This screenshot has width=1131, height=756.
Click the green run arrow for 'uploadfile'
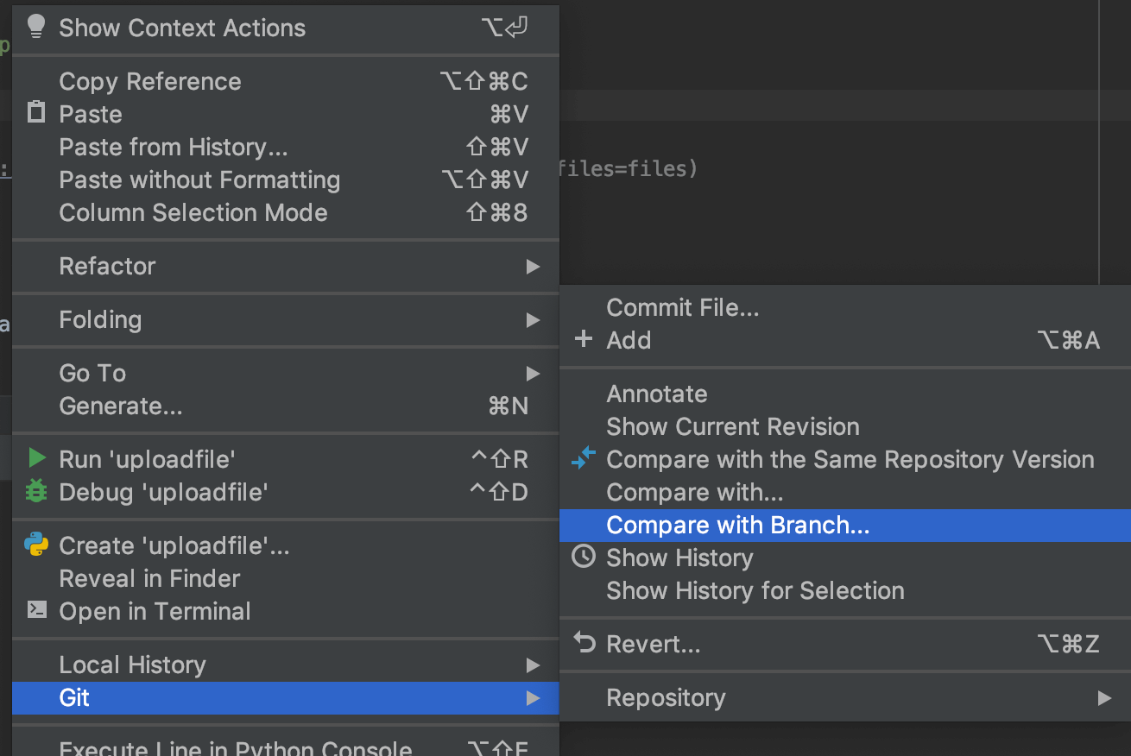(x=36, y=458)
